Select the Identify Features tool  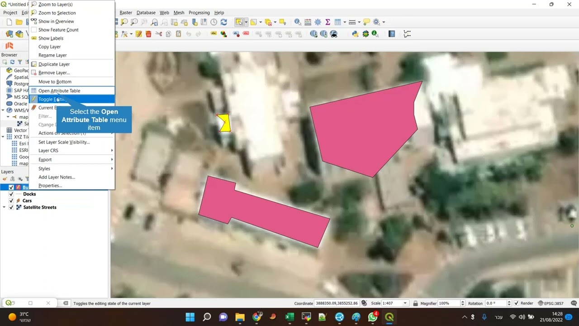pyautogui.click(x=298, y=22)
